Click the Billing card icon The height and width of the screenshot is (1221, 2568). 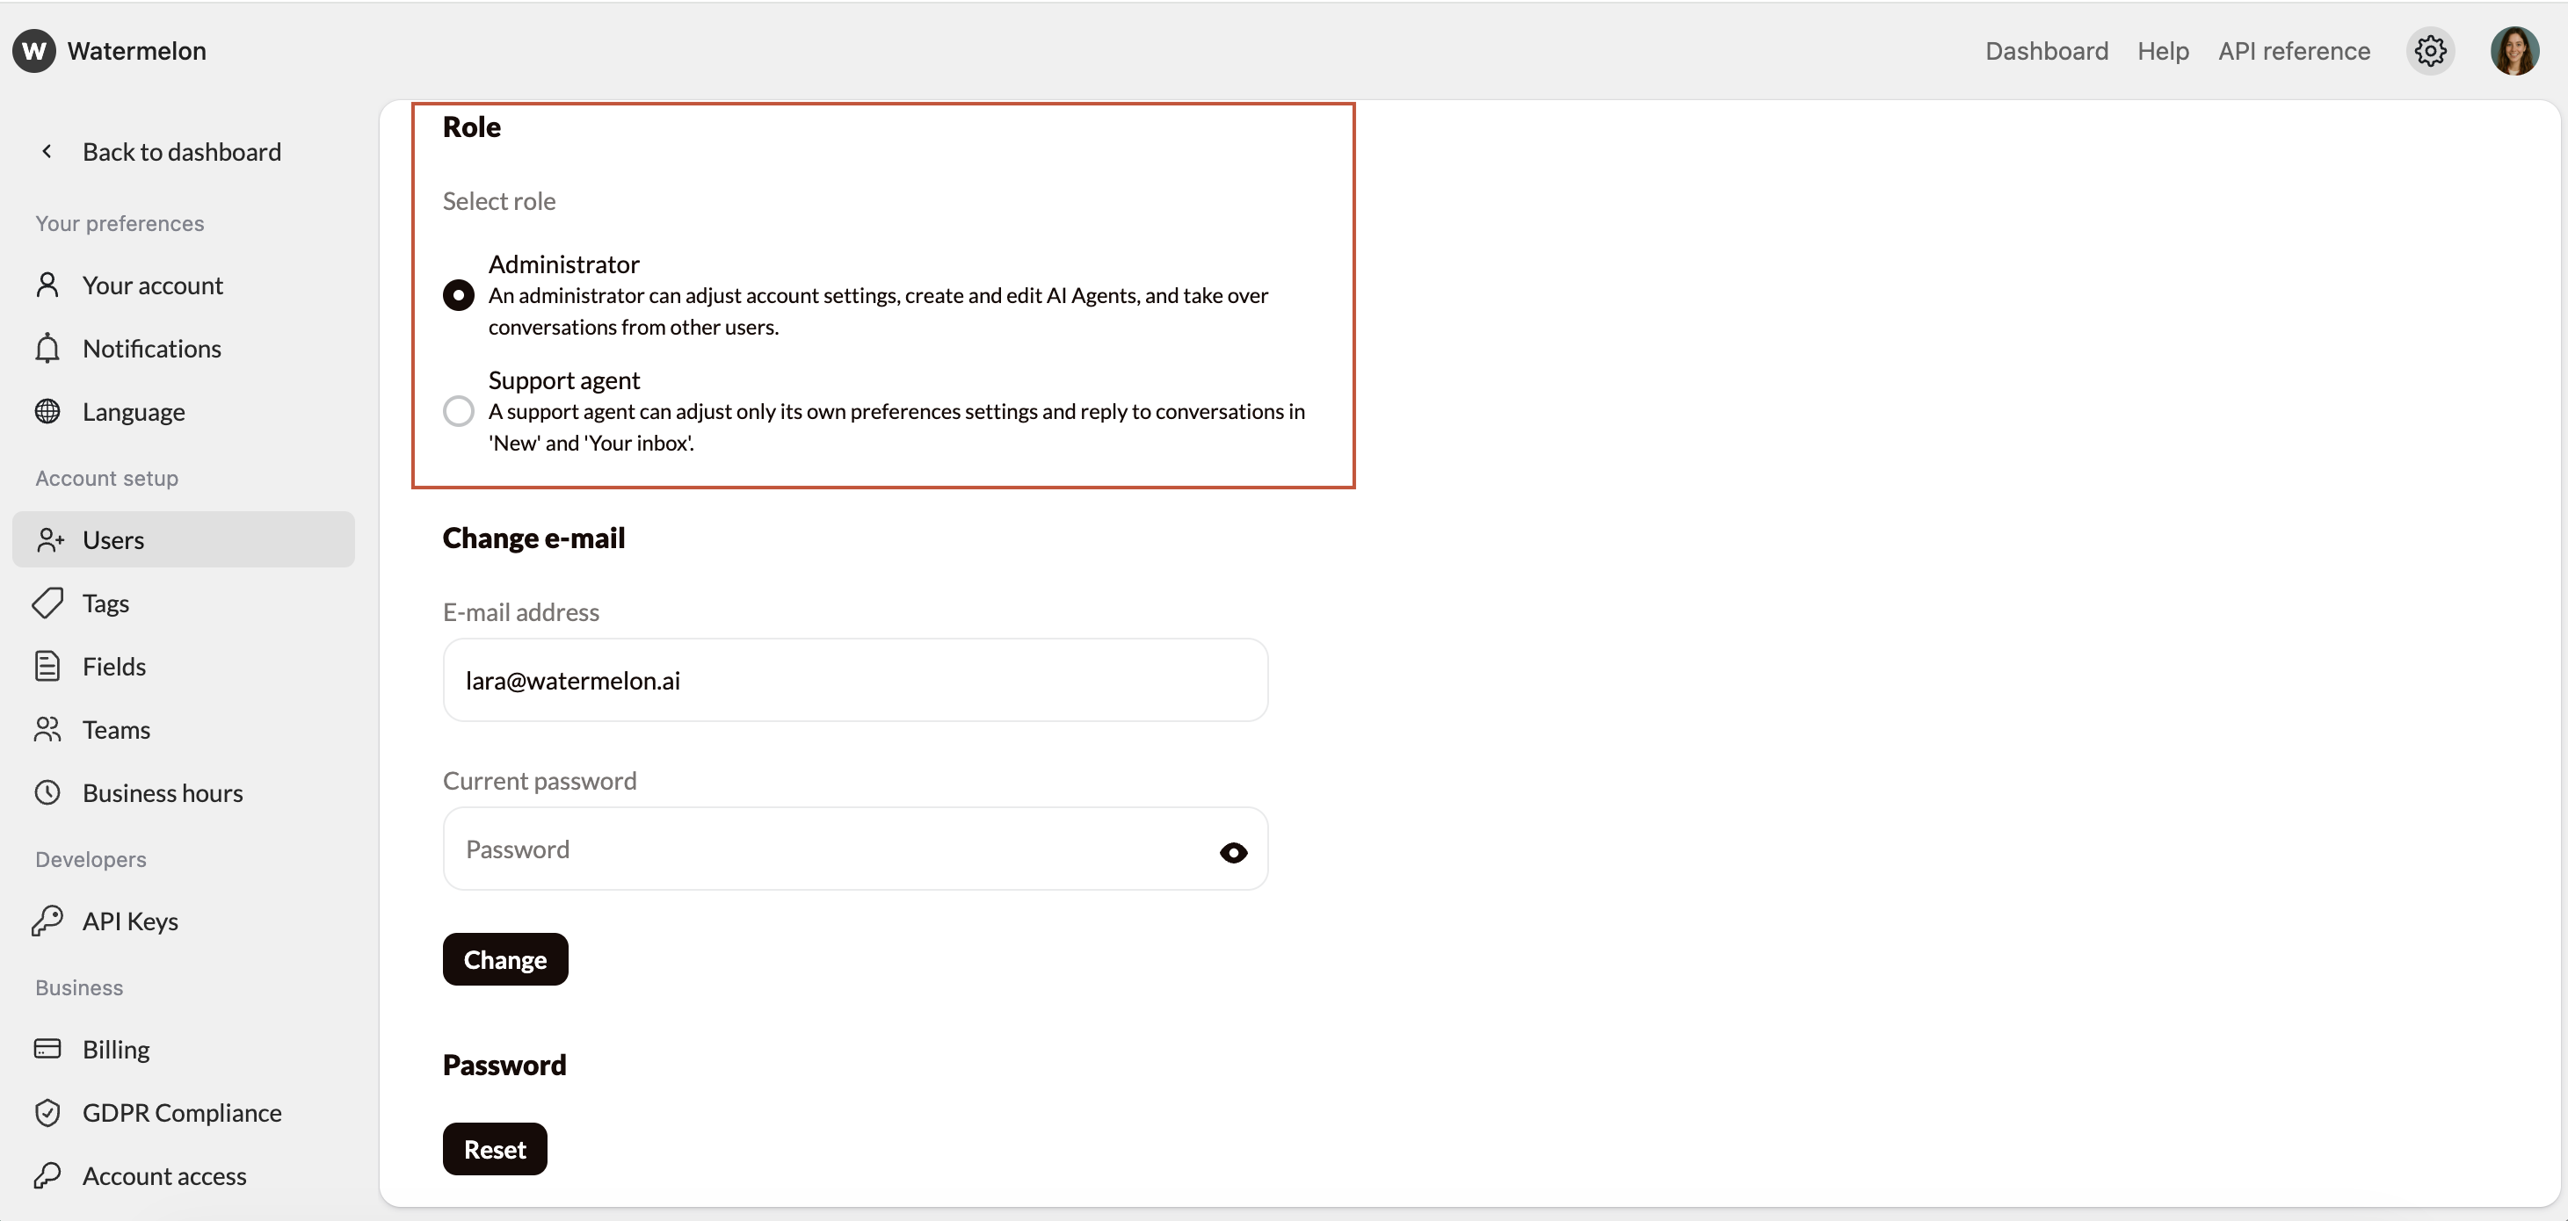coord(47,1049)
